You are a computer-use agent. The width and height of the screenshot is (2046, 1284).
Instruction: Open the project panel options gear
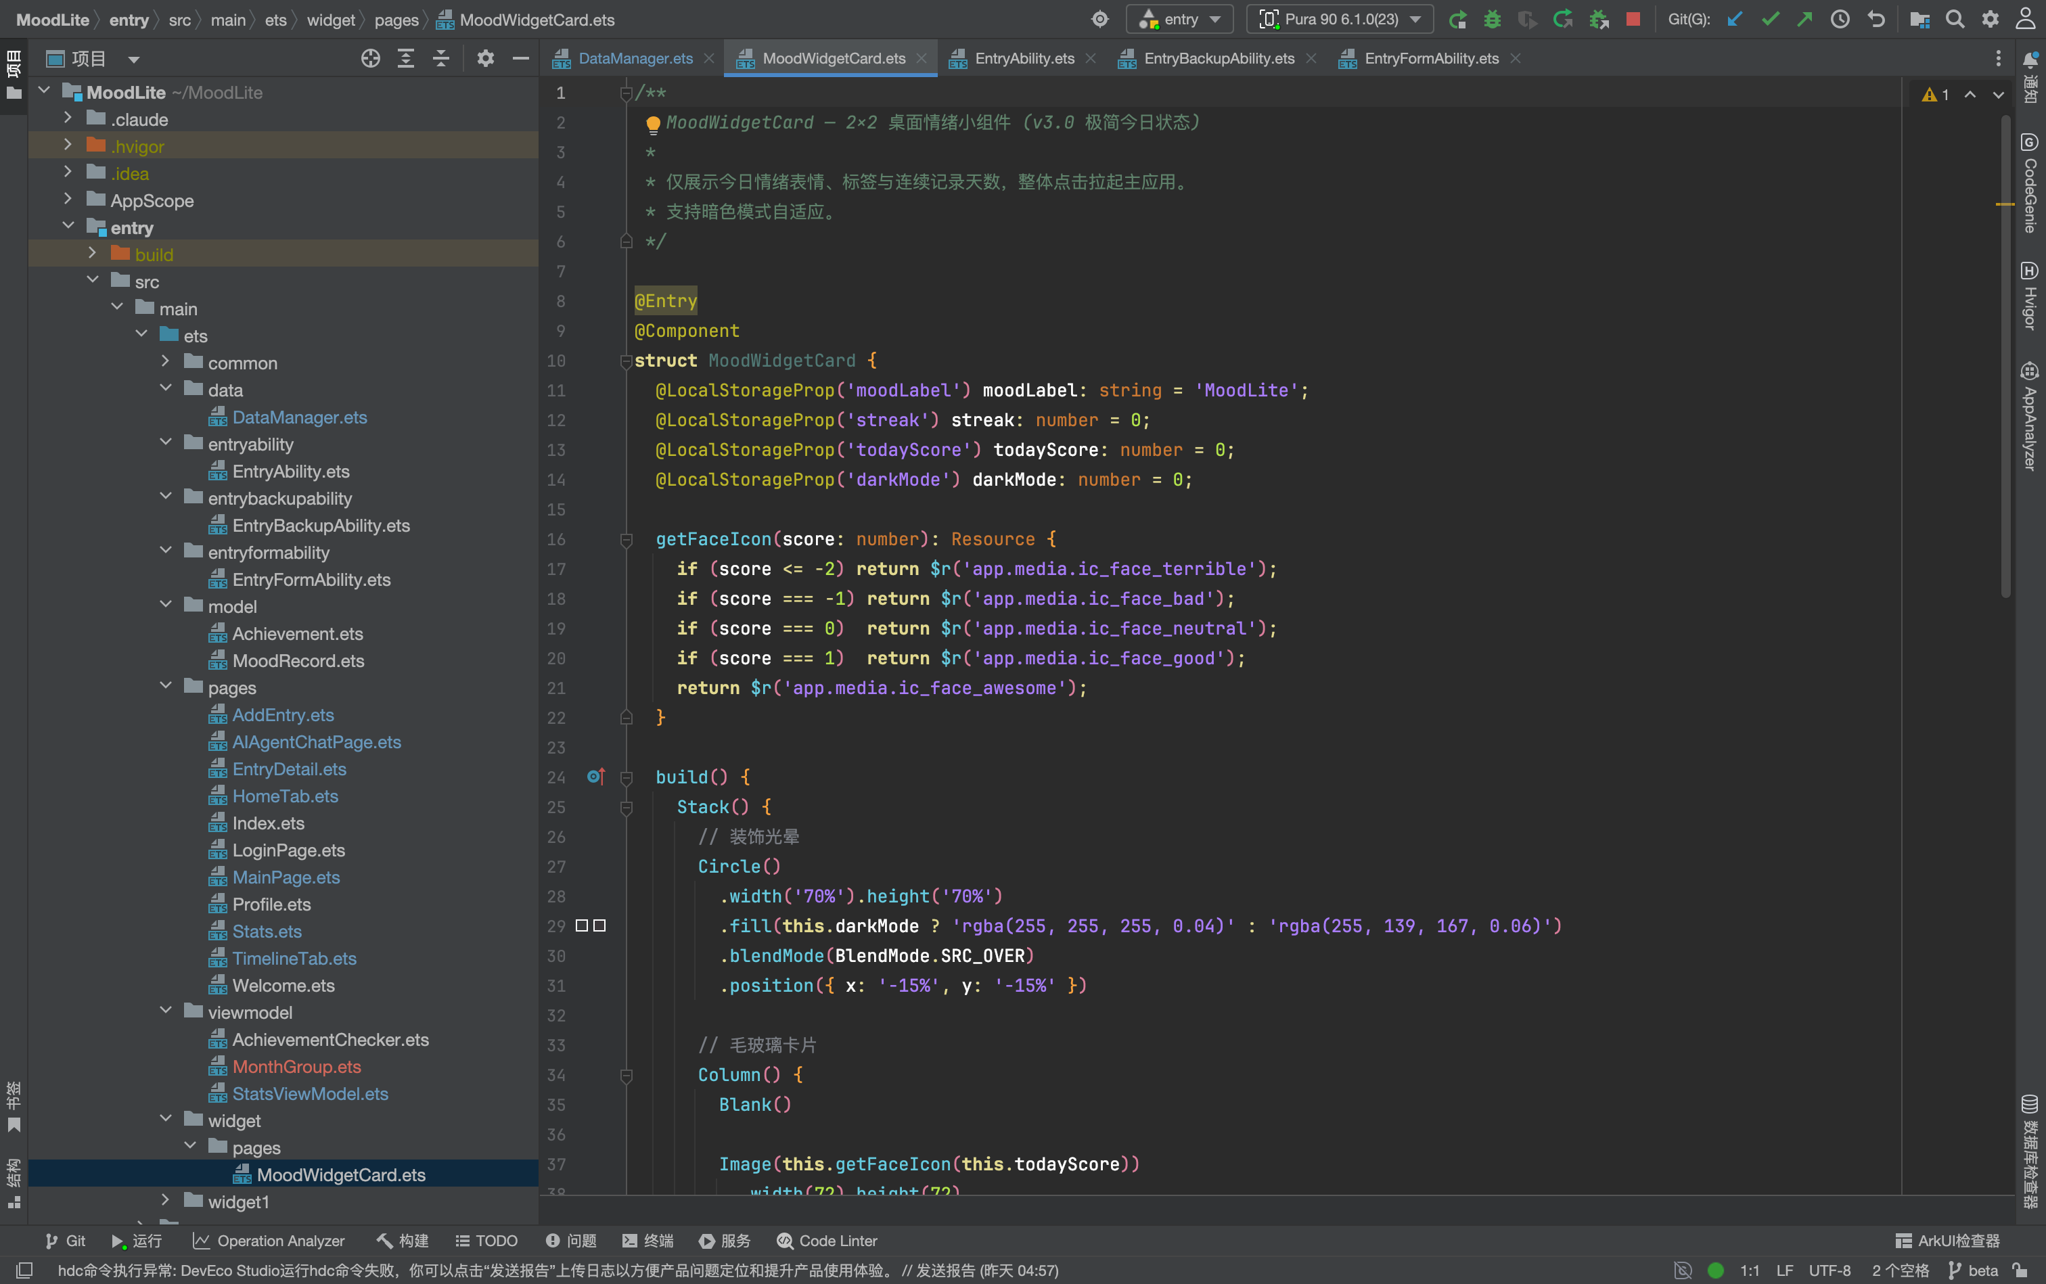point(485,59)
